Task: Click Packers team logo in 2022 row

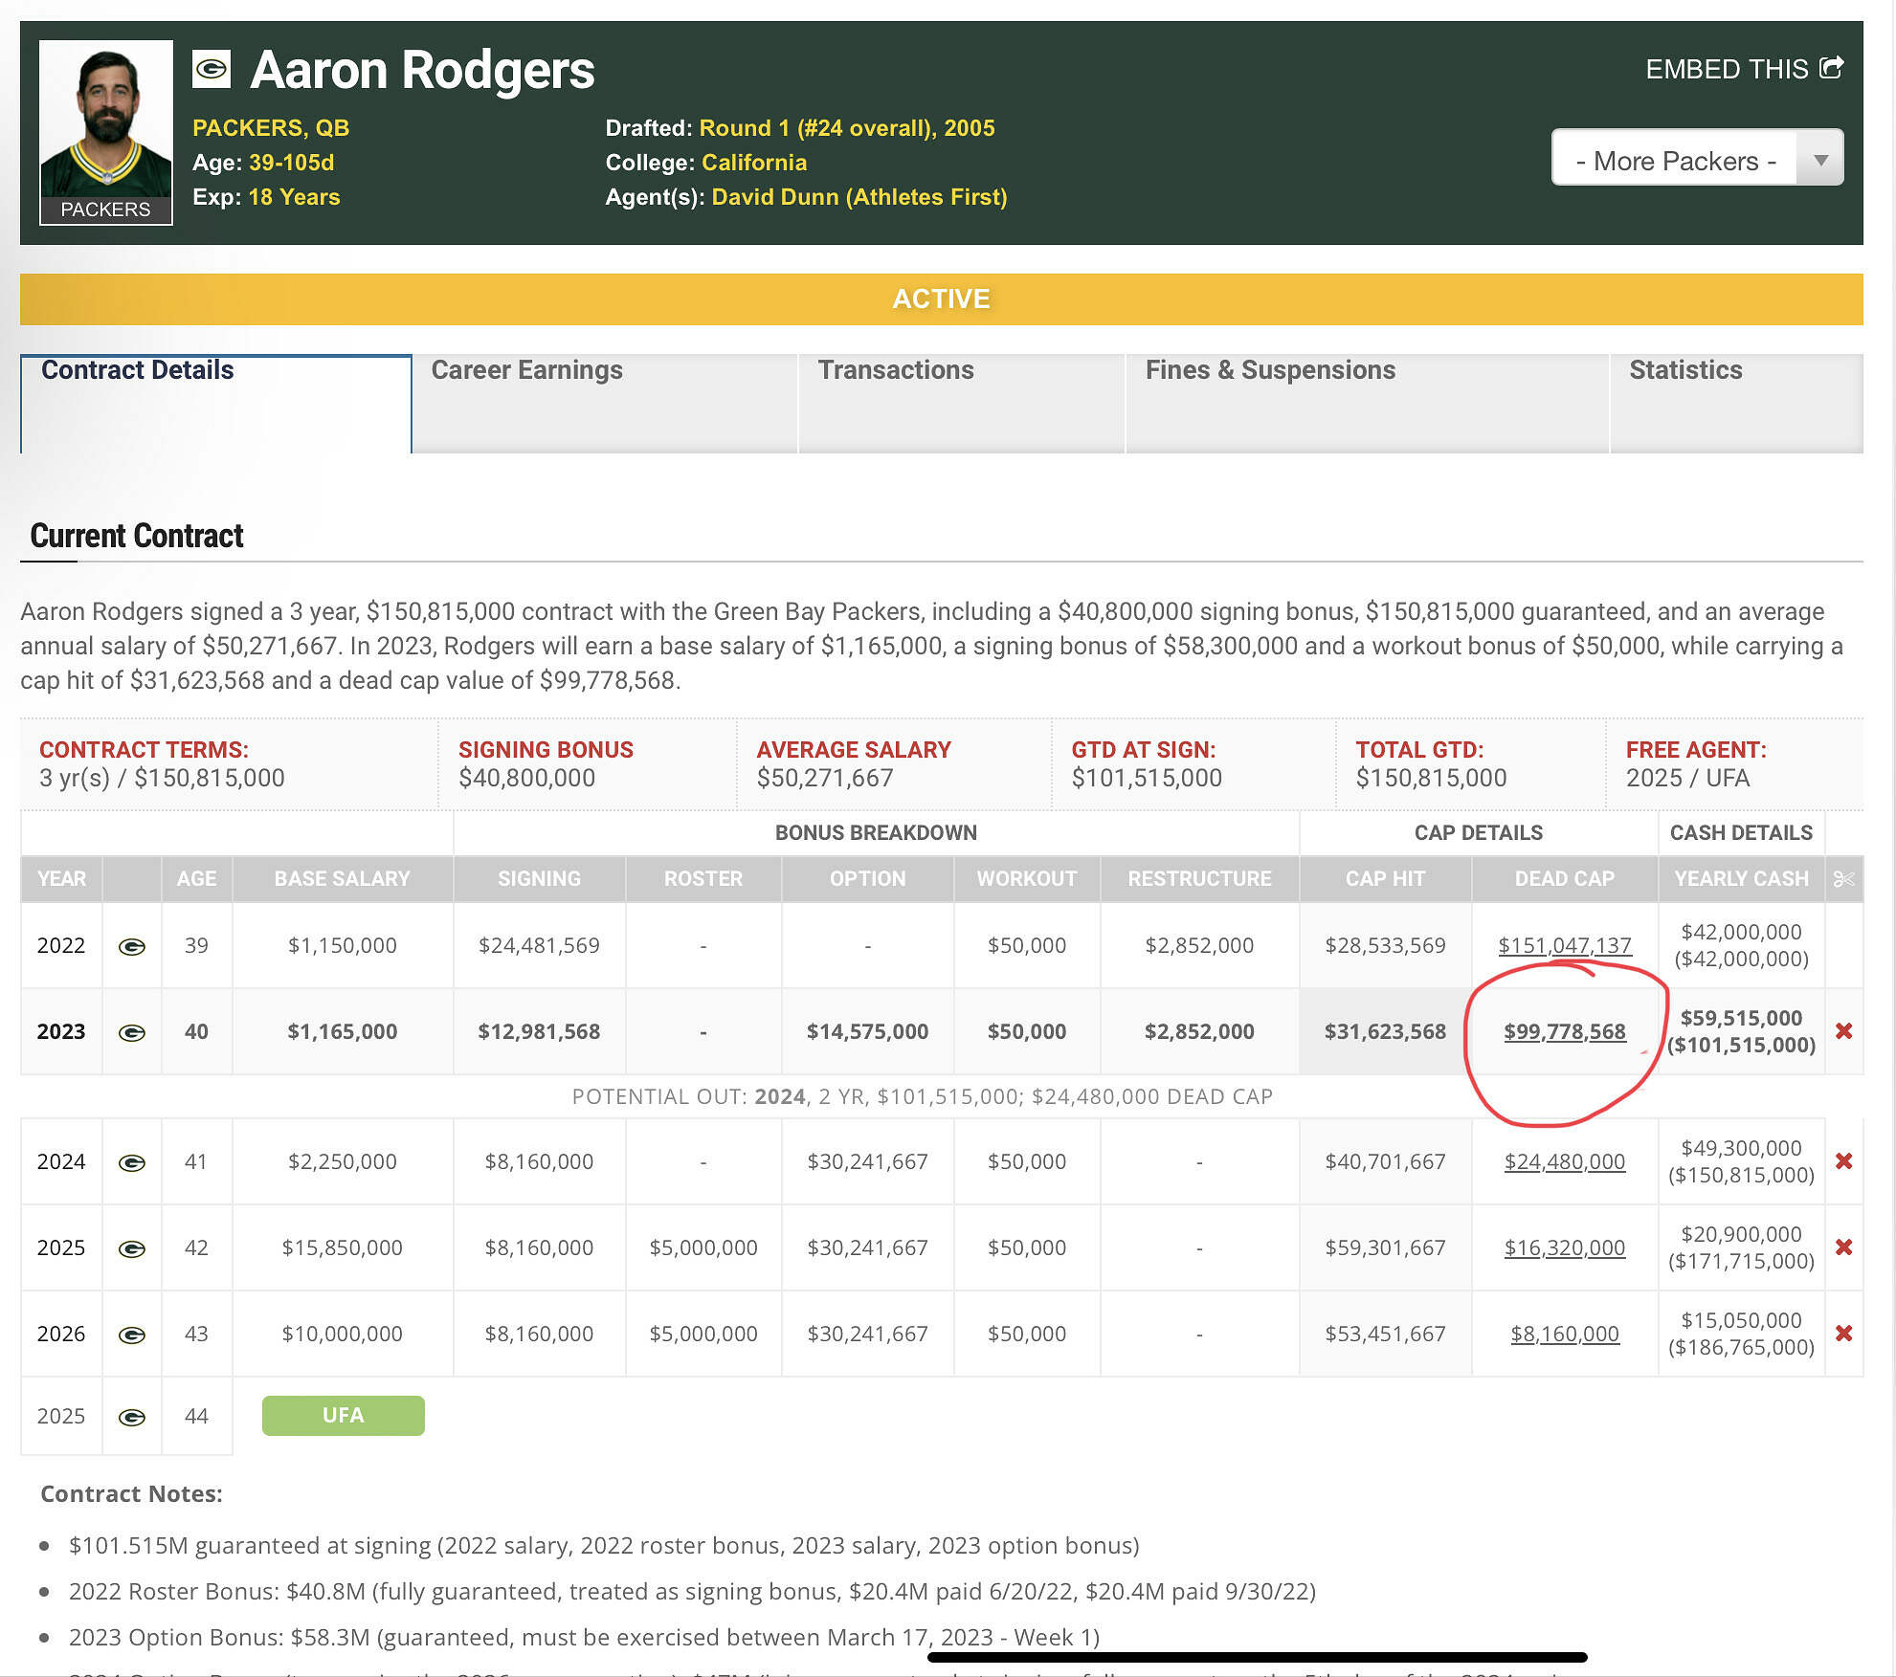Action: point(132,946)
